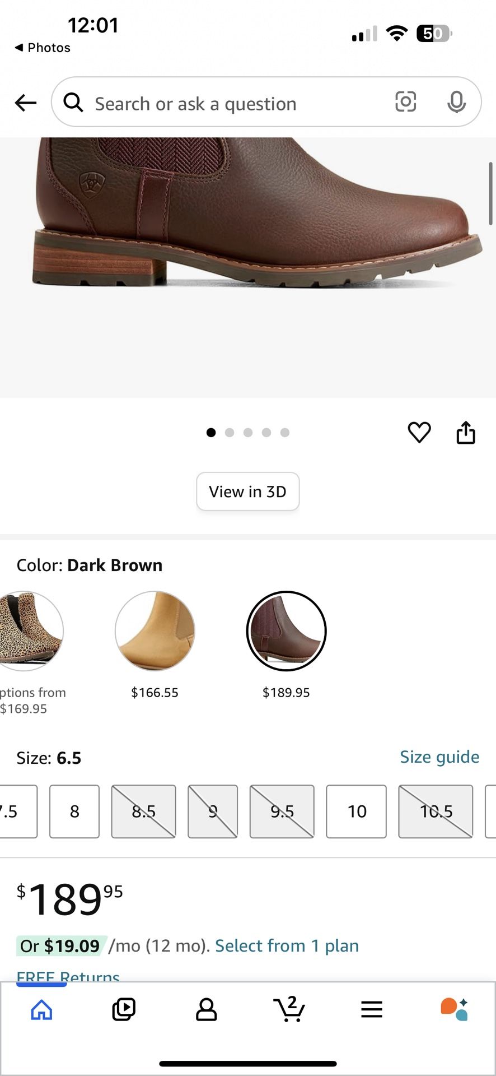The height and width of the screenshot is (1076, 496).
Task: Open the Size guide link
Action: tap(439, 757)
